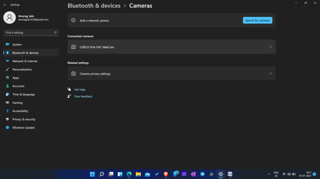Open the Get help link

(79, 89)
